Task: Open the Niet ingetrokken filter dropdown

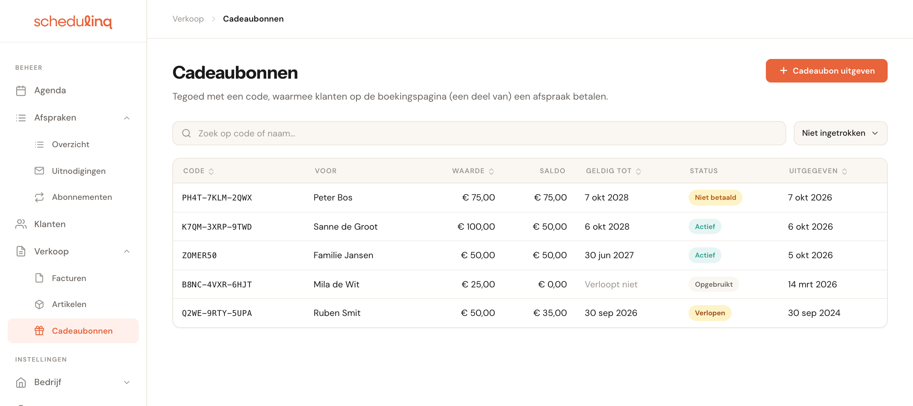Action: (840, 133)
